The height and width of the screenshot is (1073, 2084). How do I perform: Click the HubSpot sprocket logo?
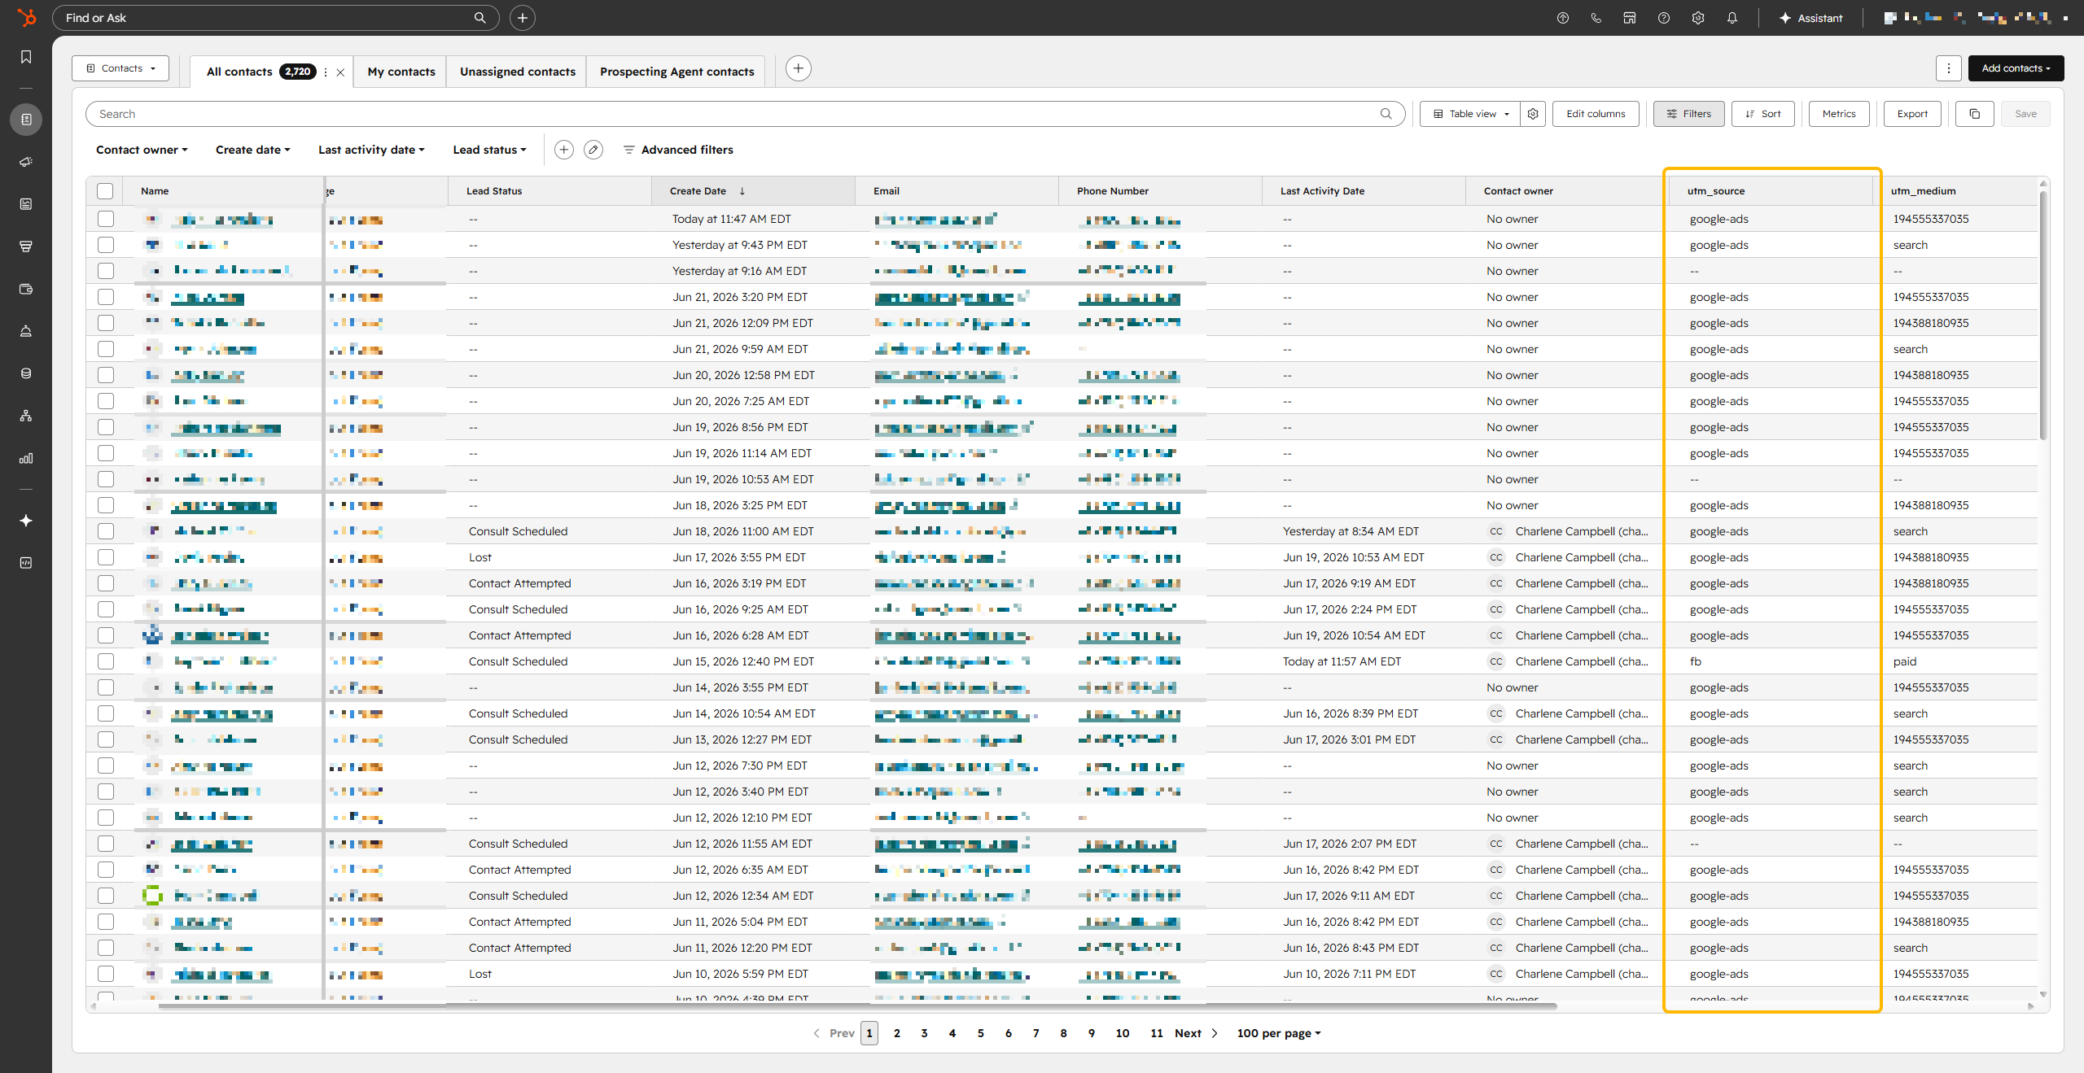26,18
